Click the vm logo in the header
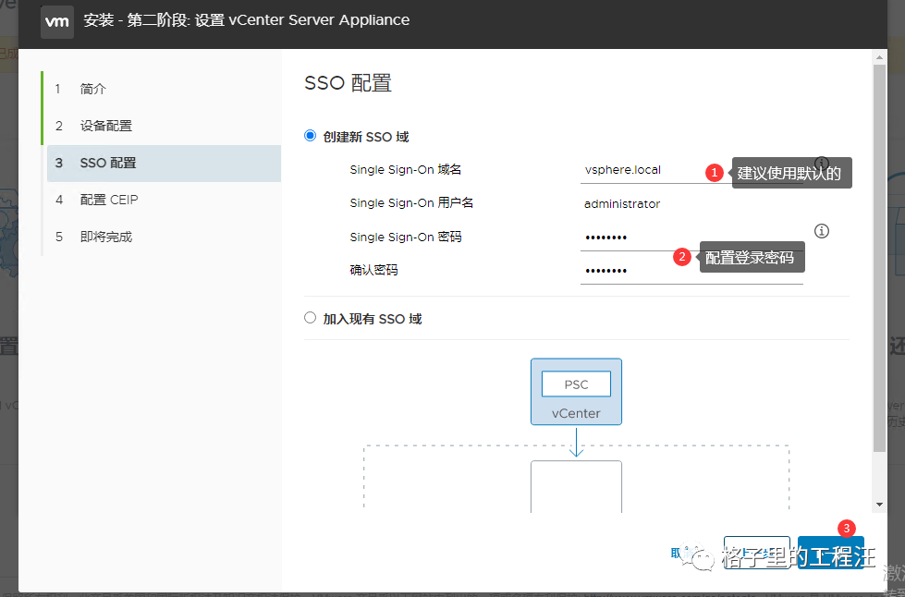 pos(57,22)
